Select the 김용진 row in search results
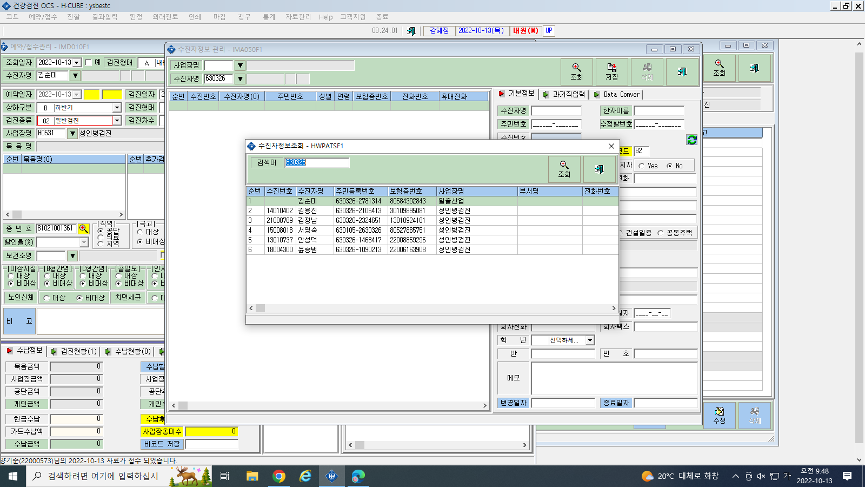This screenshot has width=865, height=487. 432,210
